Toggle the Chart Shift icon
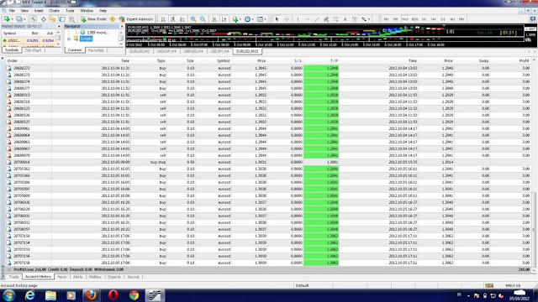 (224, 19)
